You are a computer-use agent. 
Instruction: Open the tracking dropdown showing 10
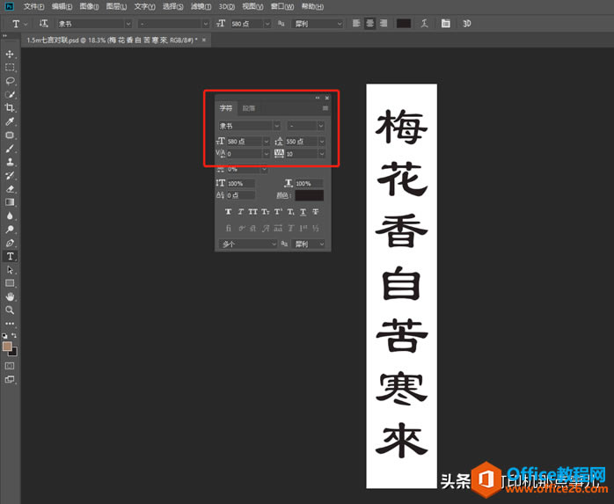point(322,154)
